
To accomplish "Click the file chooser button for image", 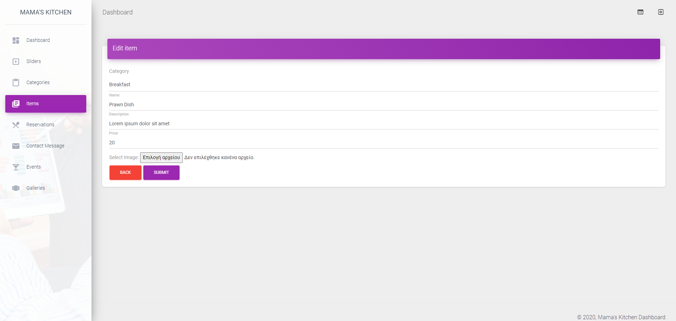I will [161, 158].
